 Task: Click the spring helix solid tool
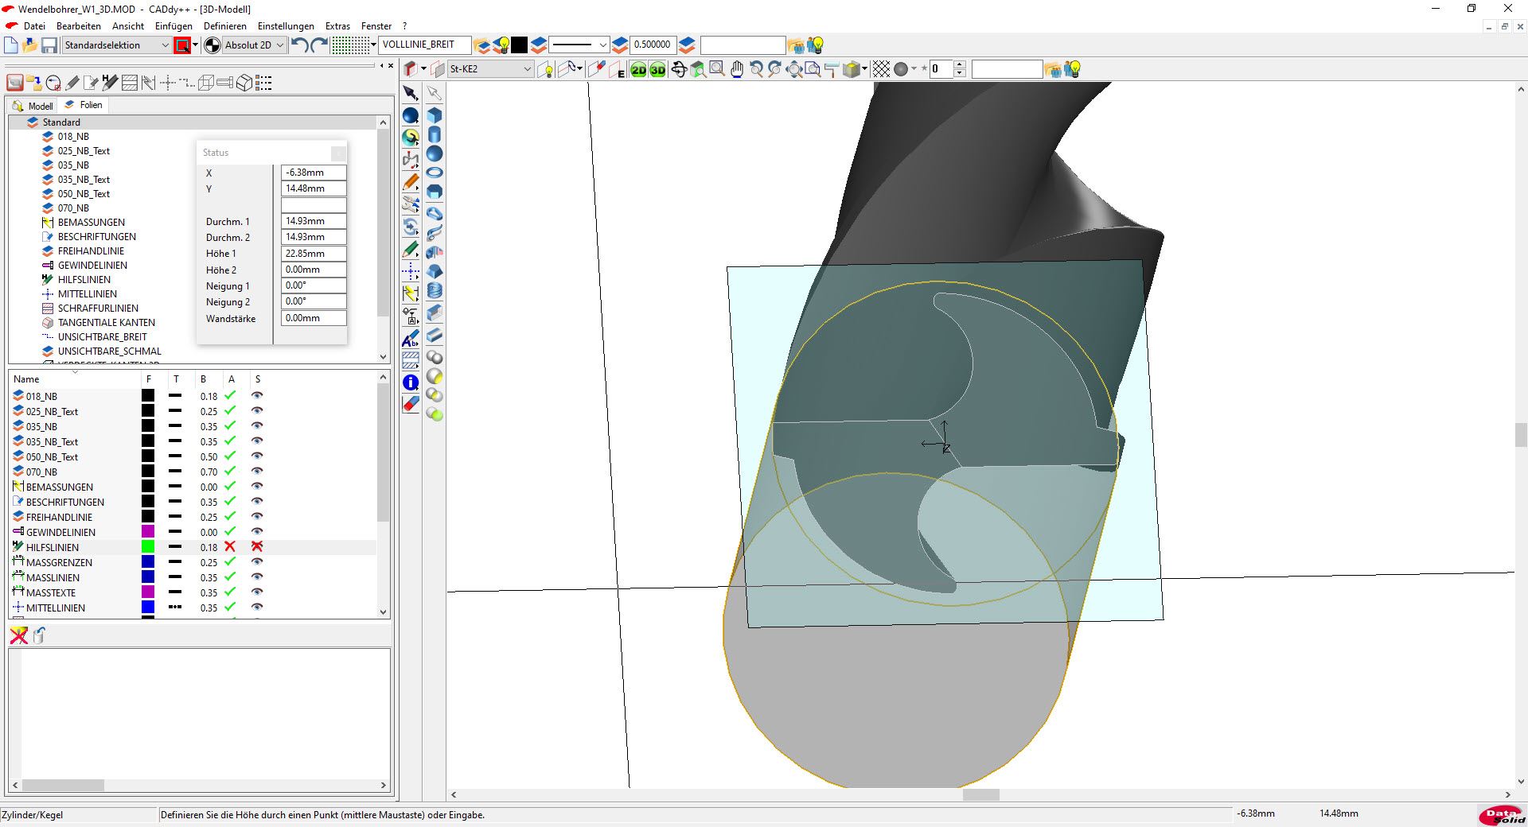point(435,291)
